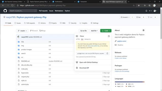This screenshot has width=162, height=91.
Task: Open submit.php file
Action: point(25,84)
